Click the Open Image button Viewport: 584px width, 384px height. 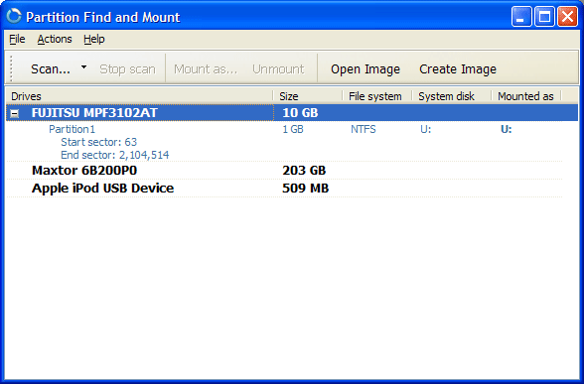(x=365, y=69)
